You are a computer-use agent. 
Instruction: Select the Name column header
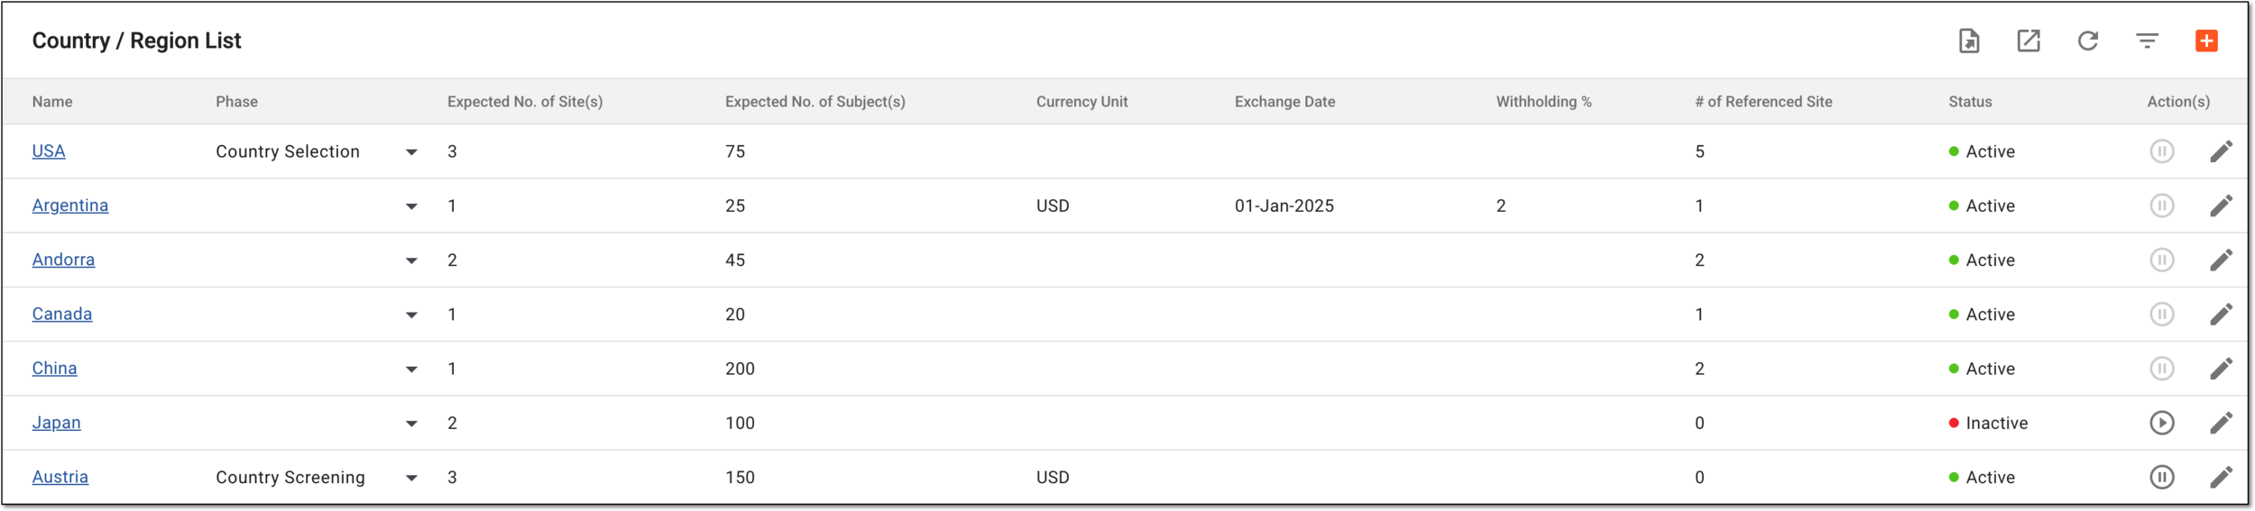[x=52, y=102]
